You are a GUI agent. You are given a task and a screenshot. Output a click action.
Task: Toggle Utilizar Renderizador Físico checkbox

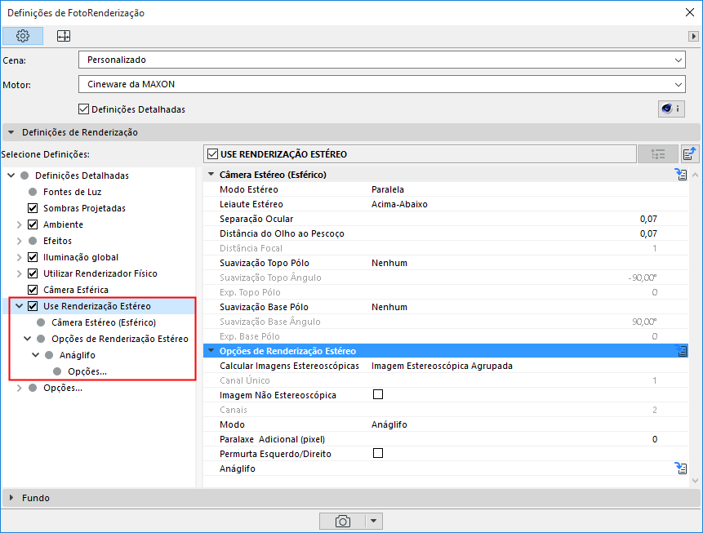(x=33, y=273)
